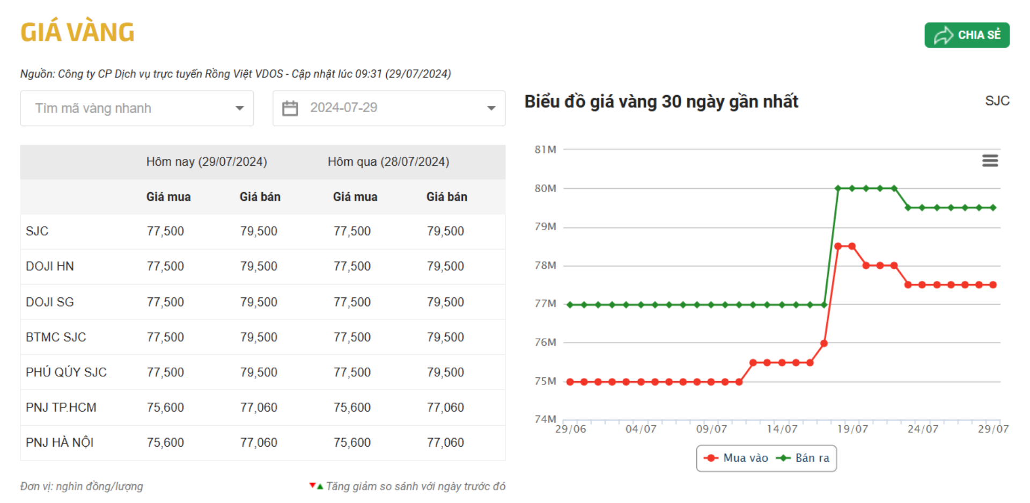Click the 81M y-axis label
Image resolution: width=1030 pixels, height=503 pixels.
click(545, 149)
